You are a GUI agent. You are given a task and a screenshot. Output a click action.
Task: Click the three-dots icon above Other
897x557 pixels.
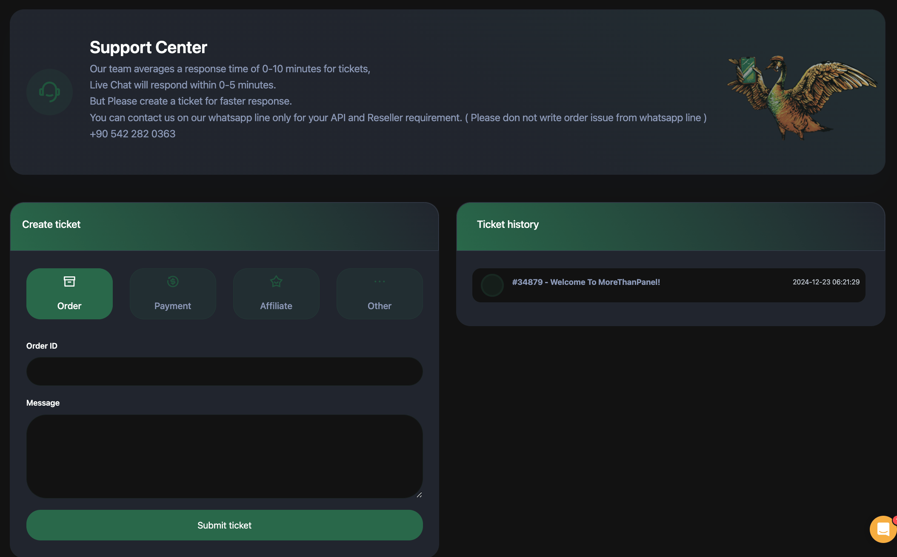pos(380,281)
